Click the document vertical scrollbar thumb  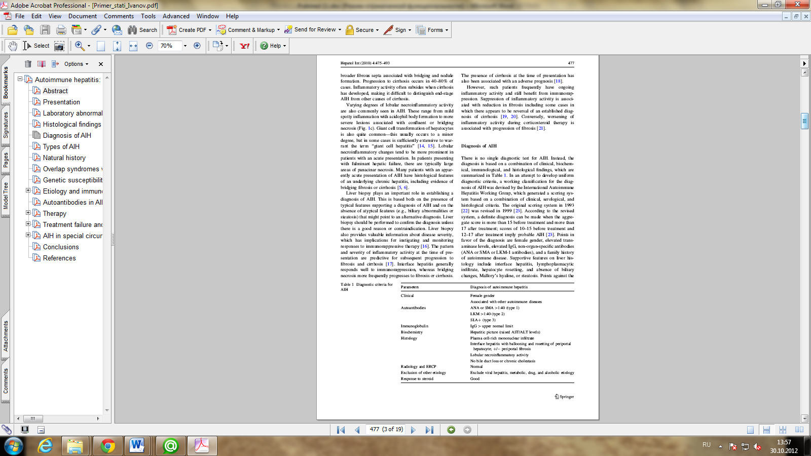(804, 122)
